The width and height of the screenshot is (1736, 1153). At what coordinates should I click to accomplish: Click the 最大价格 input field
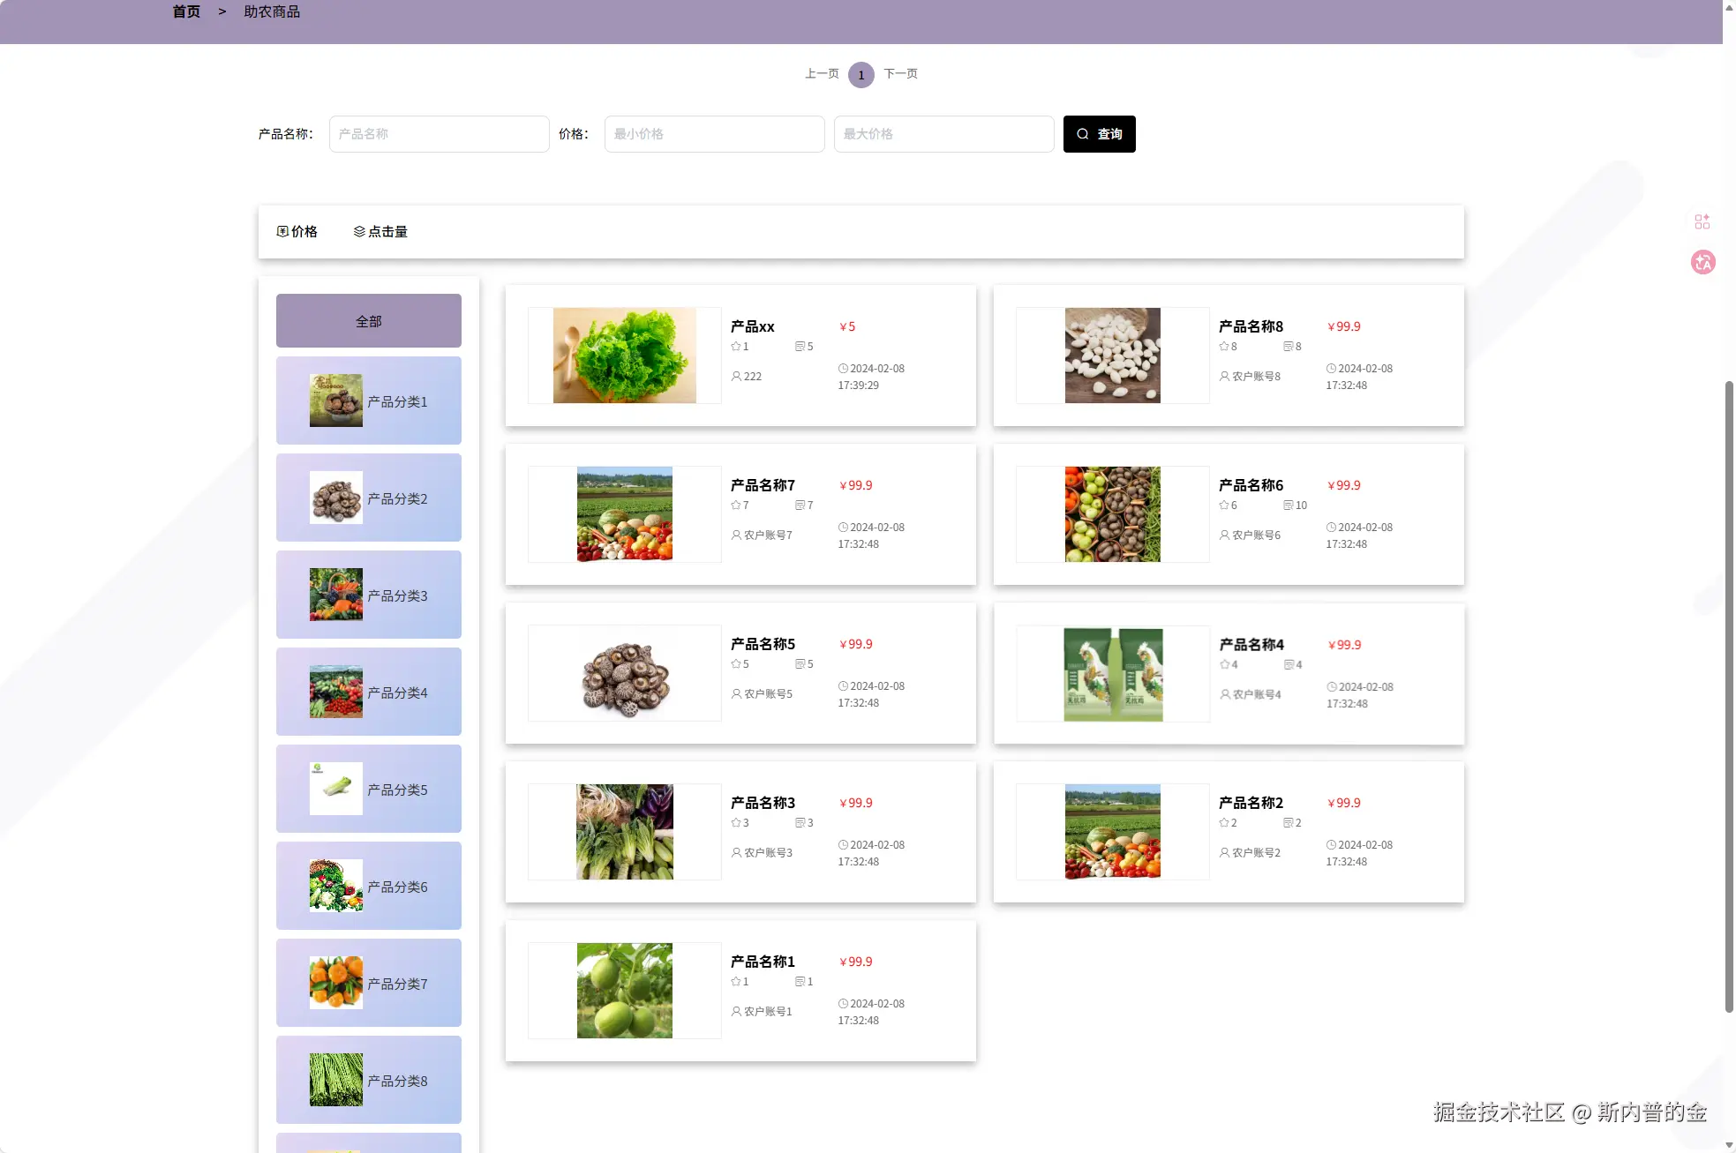tap(943, 134)
